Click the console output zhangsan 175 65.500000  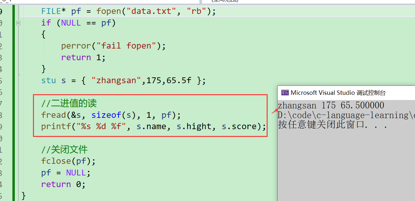[x=331, y=105]
